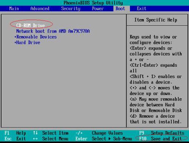Select the Removable Devices entry label
Viewport: 189px width, 143px height.
[x=37, y=37]
